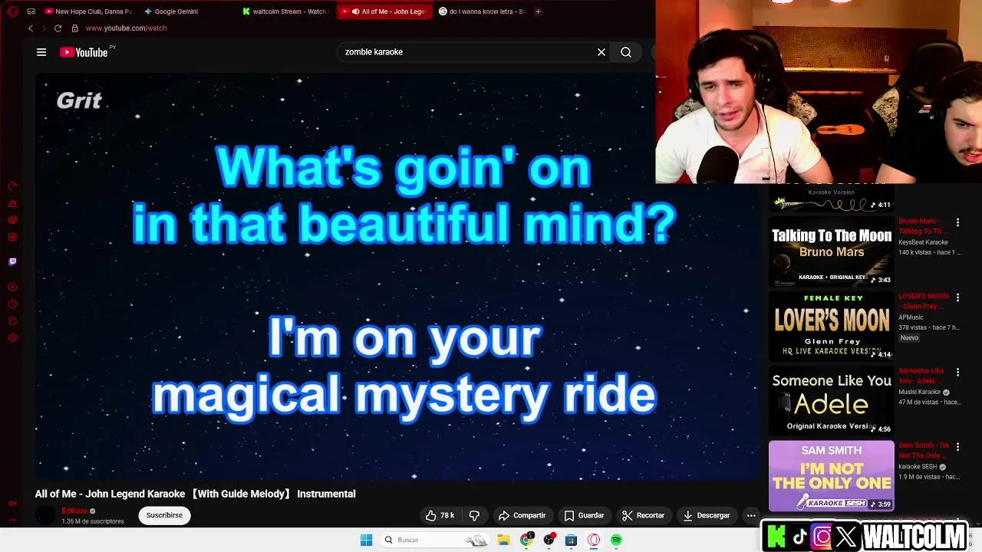Save the video with Guardar
This screenshot has height=552, width=982.
tap(584, 515)
